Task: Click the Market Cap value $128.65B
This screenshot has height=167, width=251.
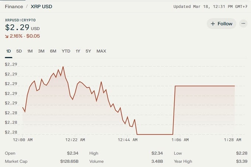Action: (70, 161)
